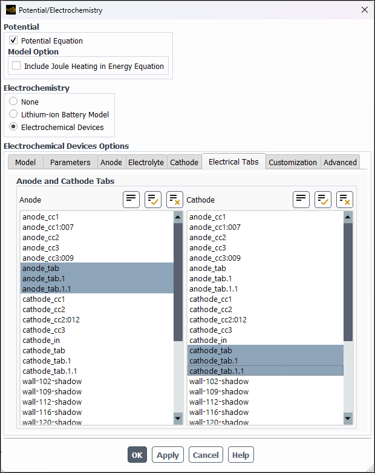Click the Apply button
Viewport: 375px width, 473px height.
coord(168,455)
